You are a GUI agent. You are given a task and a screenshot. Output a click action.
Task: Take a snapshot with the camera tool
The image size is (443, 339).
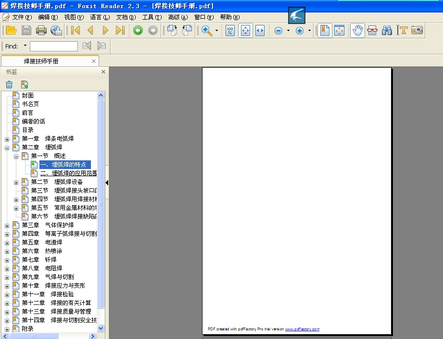(417, 30)
